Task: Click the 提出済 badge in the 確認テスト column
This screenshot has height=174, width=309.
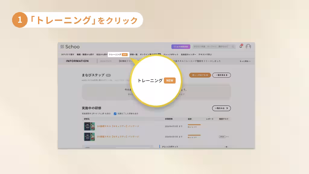Action: pyautogui.click(x=222, y=137)
